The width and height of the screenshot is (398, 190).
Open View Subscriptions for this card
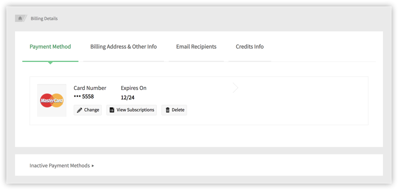click(x=132, y=110)
